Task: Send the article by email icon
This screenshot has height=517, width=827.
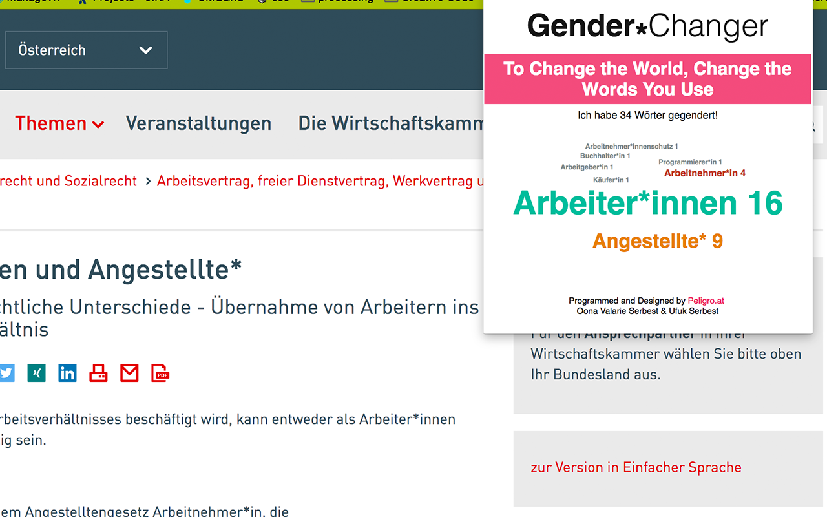Action: click(129, 373)
